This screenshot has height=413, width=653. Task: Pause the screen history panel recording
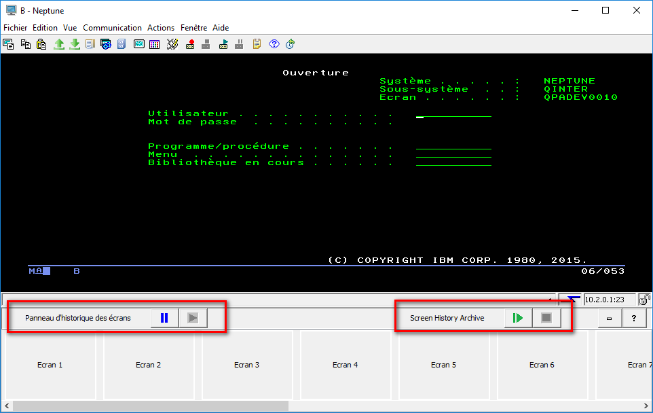(164, 318)
